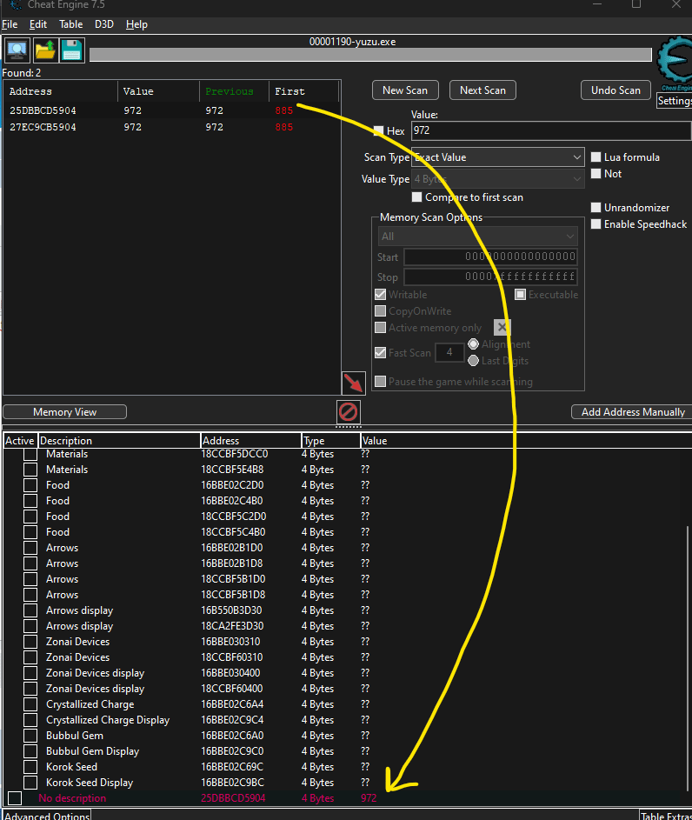Open memory region All dropdown
Image resolution: width=692 pixels, height=820 pixels.
[478, 237]
